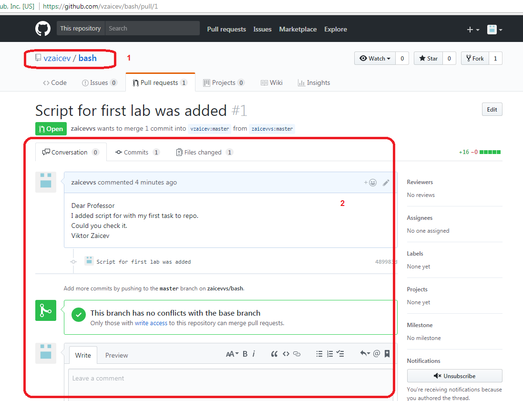523x401 pixels.
Task: Click the Assignees sidebar heading
Action: click(x=420, y=218)
